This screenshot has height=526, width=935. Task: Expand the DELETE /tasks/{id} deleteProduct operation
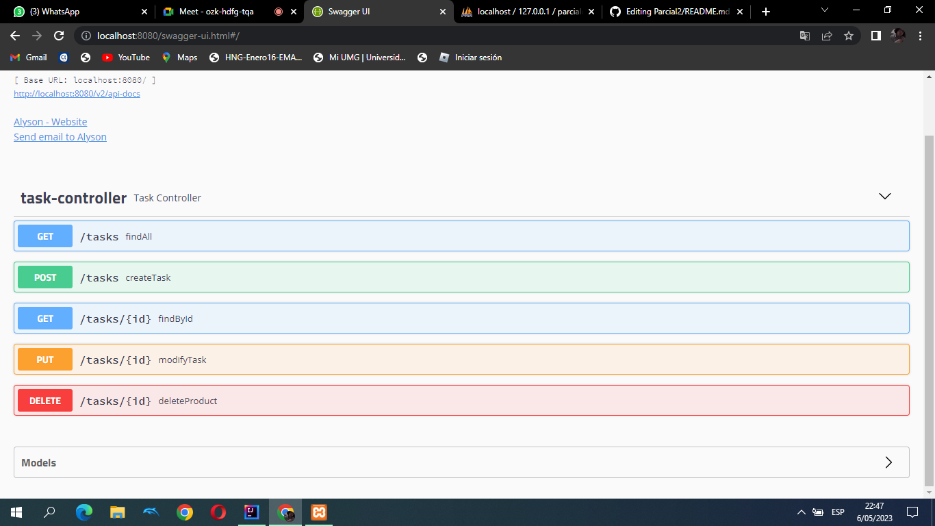click(461, 401)
